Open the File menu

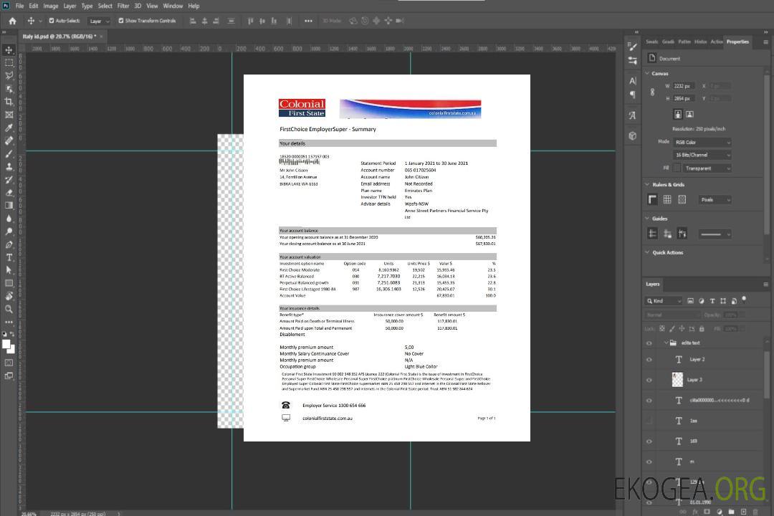click(x=19, y=6)
